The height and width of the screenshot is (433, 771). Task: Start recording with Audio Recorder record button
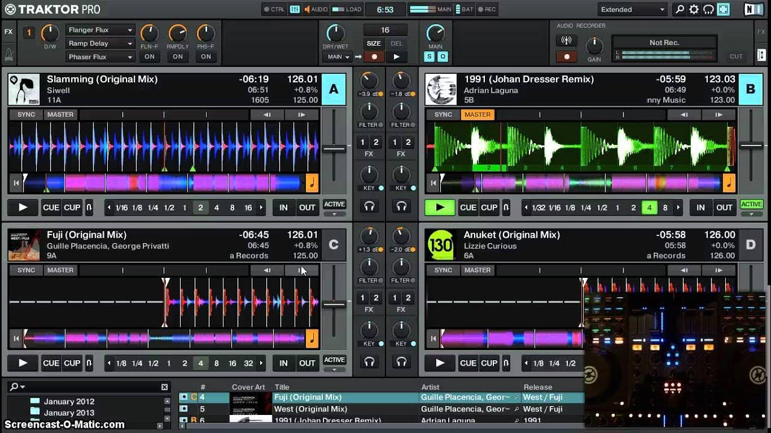(x=566, y=57)
